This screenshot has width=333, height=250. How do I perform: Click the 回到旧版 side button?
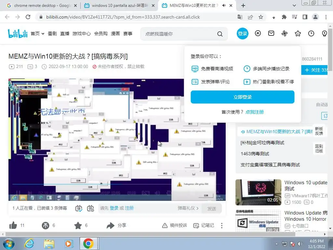click(x=319, y=148)
